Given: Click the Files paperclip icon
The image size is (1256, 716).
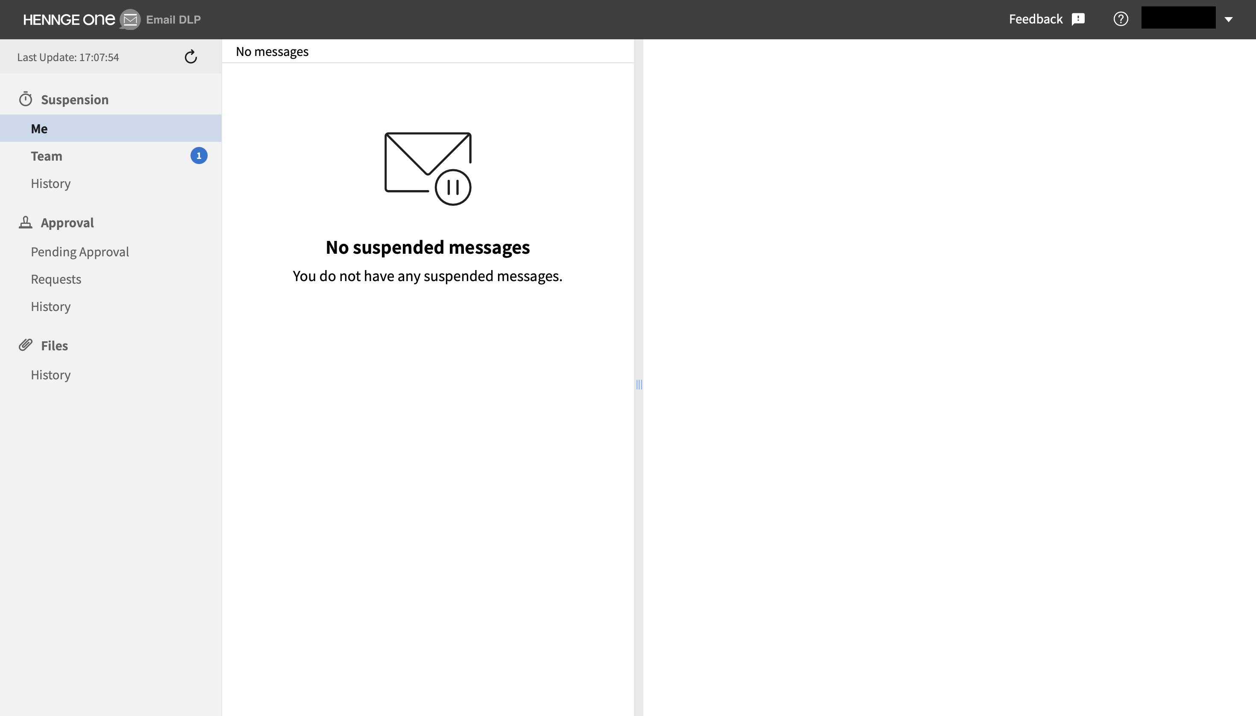Looking at the screenshot, I should coord(26,345).
